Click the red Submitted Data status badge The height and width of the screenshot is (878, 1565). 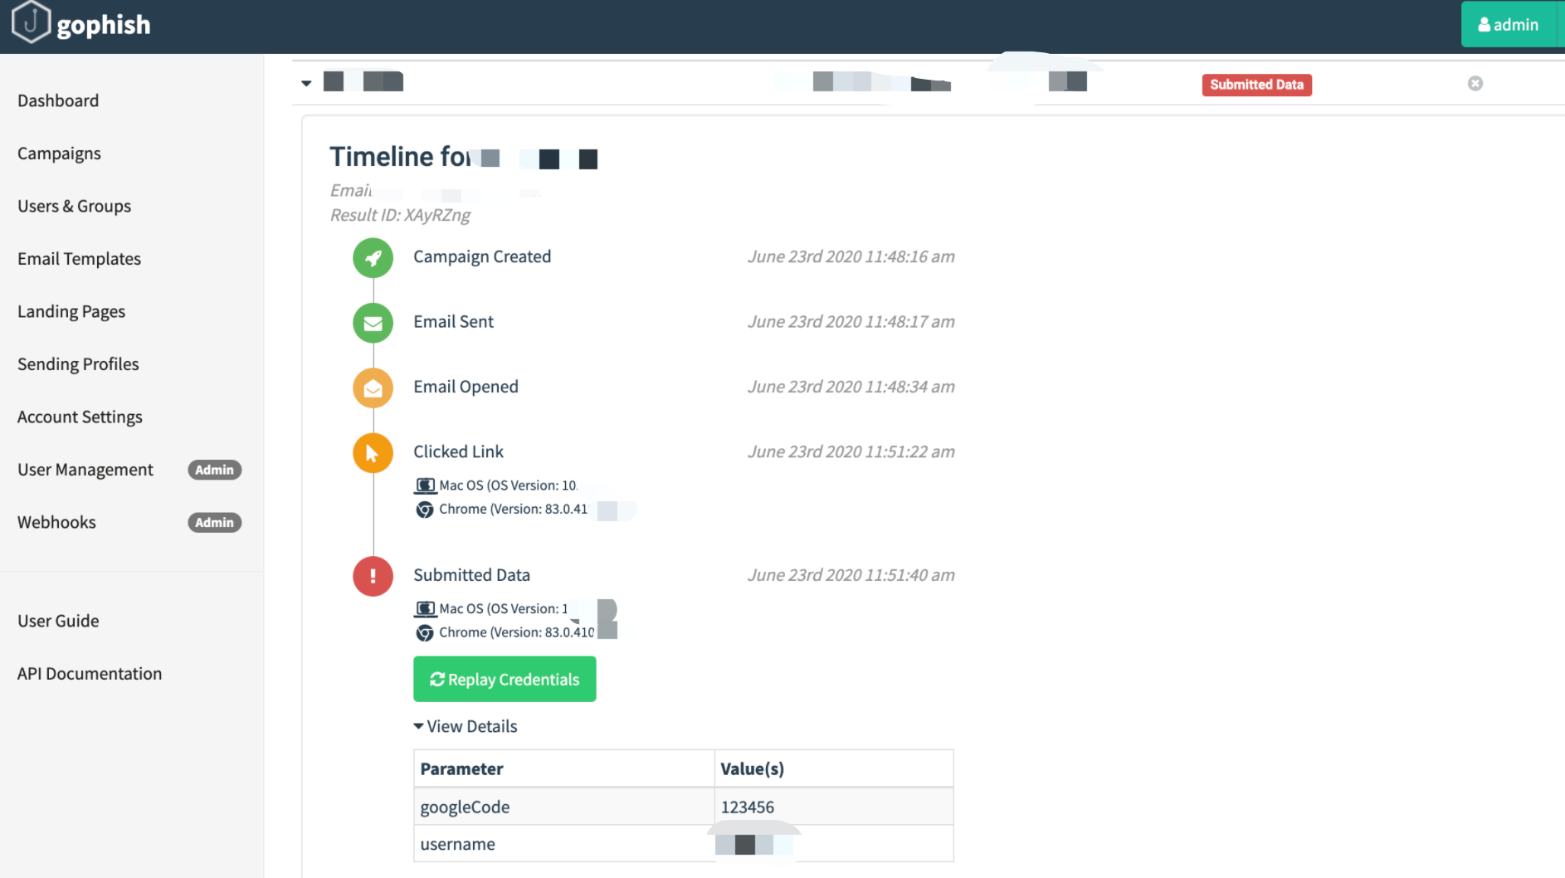(x=1255, y=85)
